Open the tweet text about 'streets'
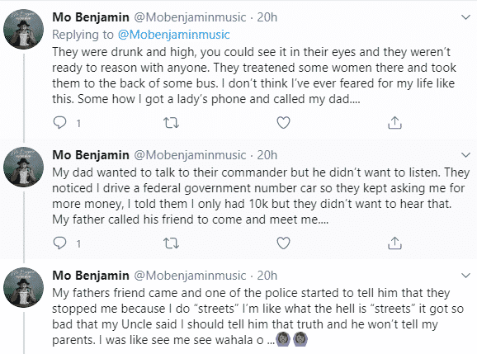This screenshot has height=354, width=477. pyautogui.click(x=257, y=317)
